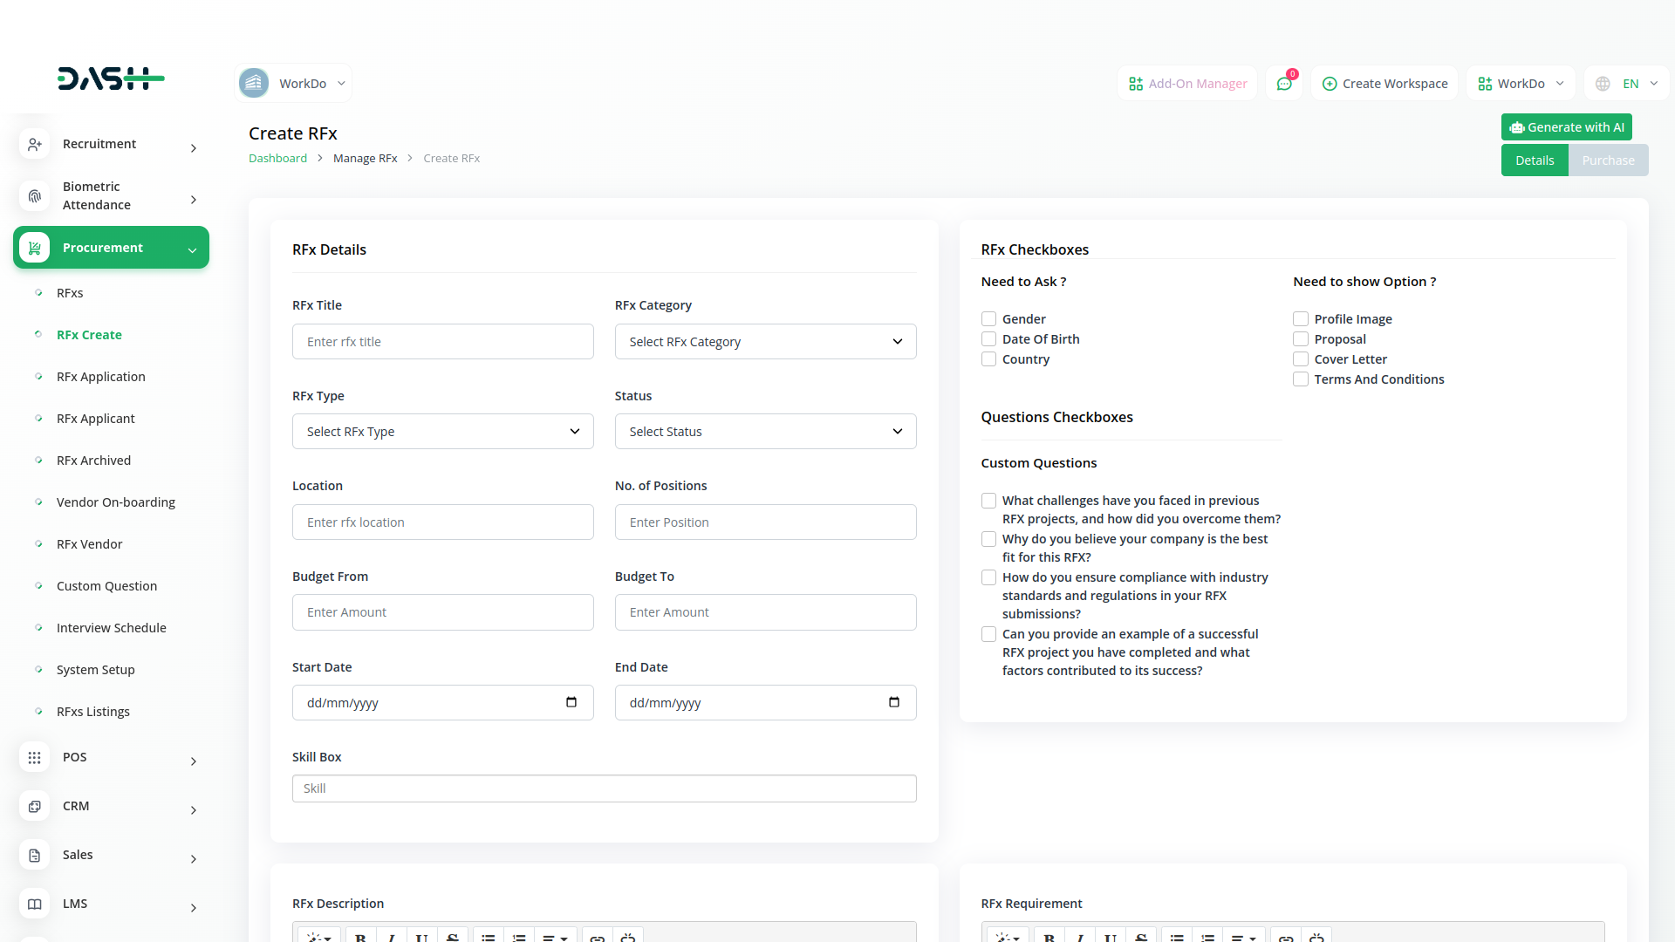Viewport: 1675px width, 942px height.
Task: Click the POS grid icon
Action: (x=34, y=758)
